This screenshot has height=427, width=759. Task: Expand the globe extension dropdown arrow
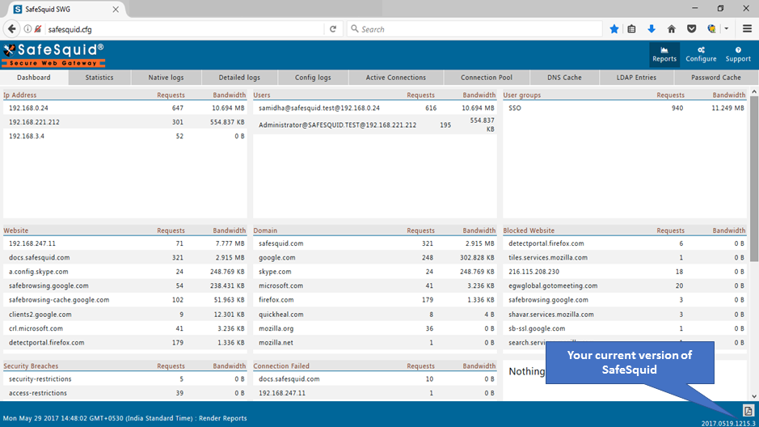[726, 29]
